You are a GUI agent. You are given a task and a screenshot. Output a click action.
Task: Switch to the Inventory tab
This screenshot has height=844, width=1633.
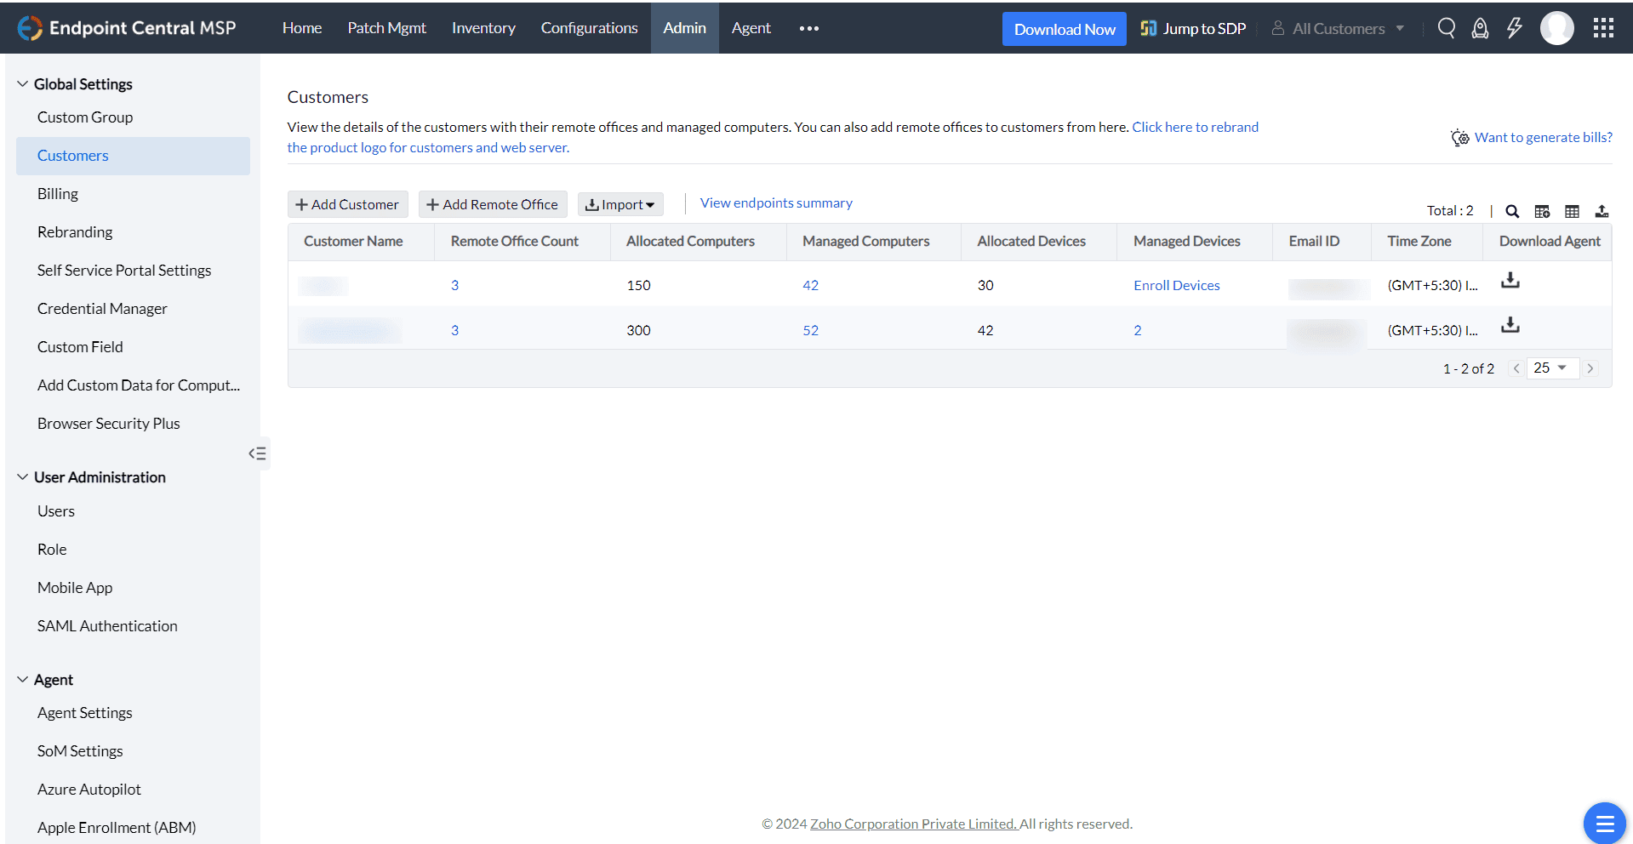(x=483, y=28)
